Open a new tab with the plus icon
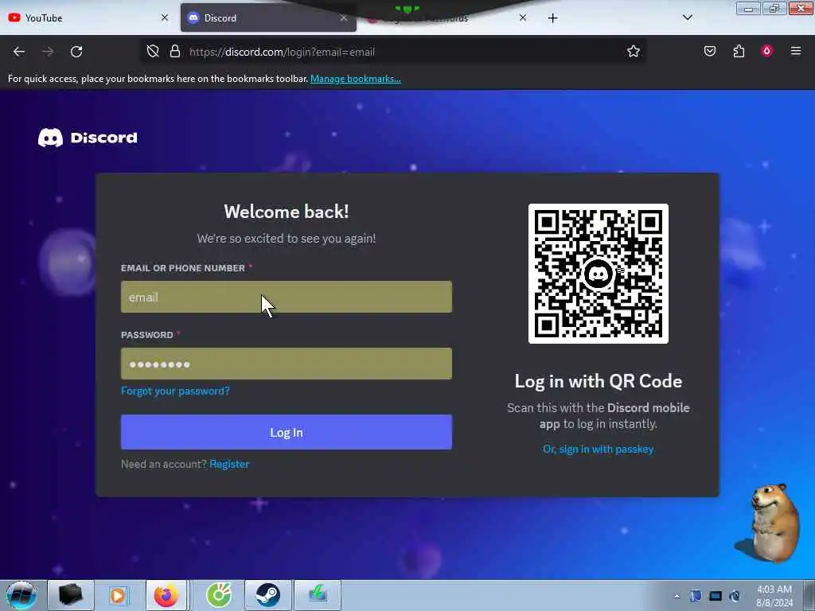This screenshot has width=815, height=611. 552,18
